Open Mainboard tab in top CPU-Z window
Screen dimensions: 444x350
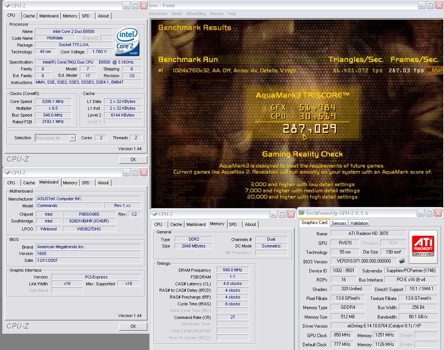pyautogui.click(x=49, y=16)
